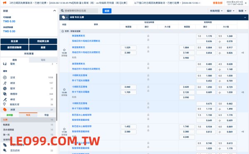The width and height of the screenshot is (249, 154).
Task: Star the 15:00 match with 1.529 odds
Action: (x=64, y=50)
